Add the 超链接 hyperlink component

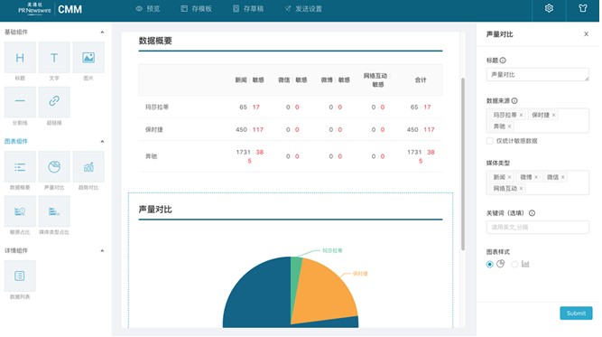tap(54, 101)
